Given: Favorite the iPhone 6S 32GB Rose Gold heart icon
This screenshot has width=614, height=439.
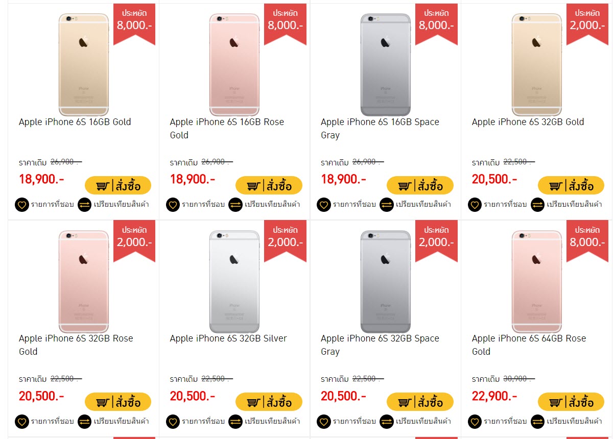Looking at the screenshot, I should coord(22,422).
